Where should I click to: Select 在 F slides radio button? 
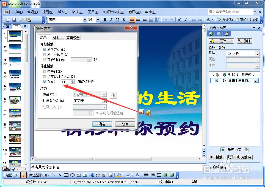pyautogui.click(x=45, y=82)
